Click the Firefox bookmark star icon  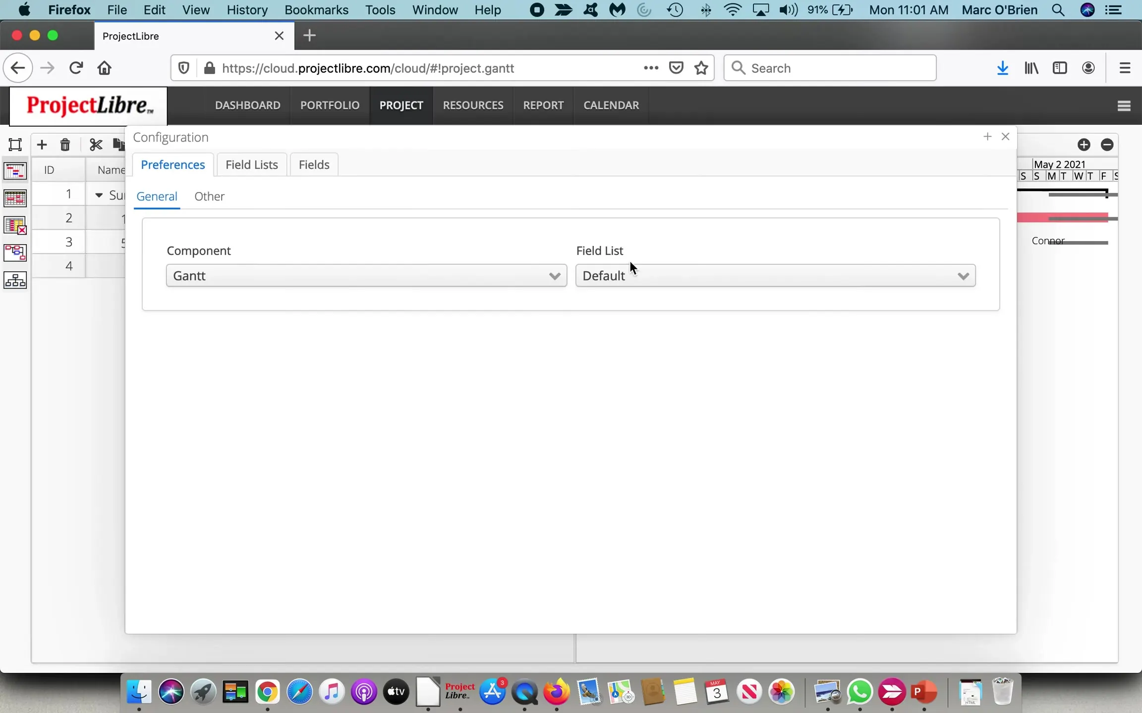click(701, 68)
